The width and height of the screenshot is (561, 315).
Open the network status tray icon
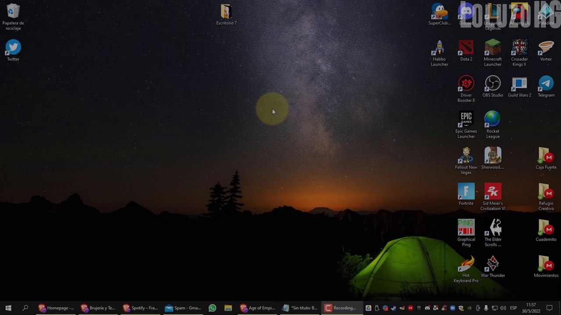tap(494, 308)
